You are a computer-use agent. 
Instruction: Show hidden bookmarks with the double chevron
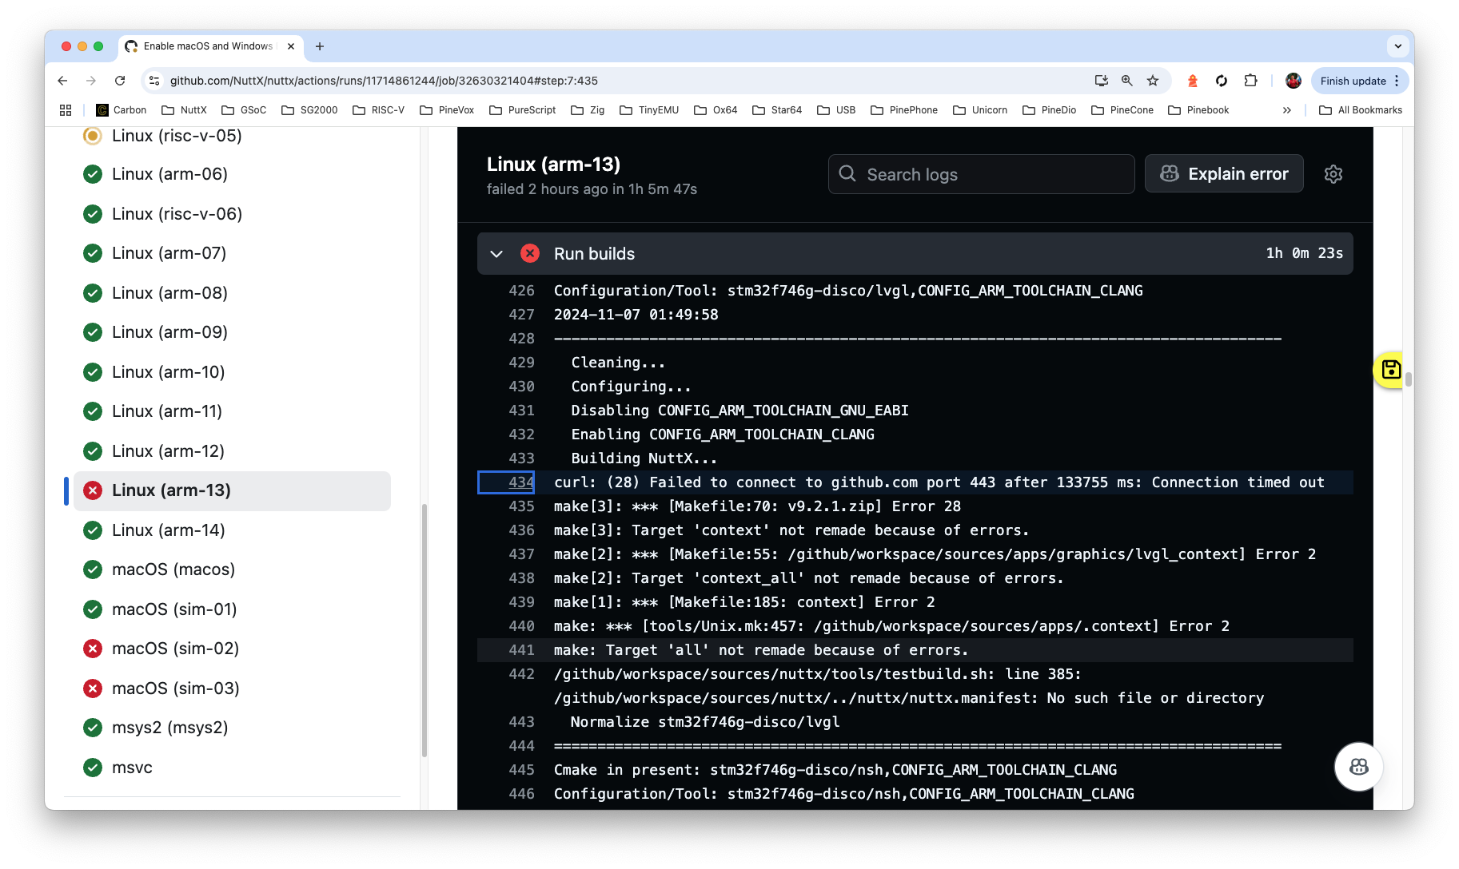click(x=1286, y=110)
